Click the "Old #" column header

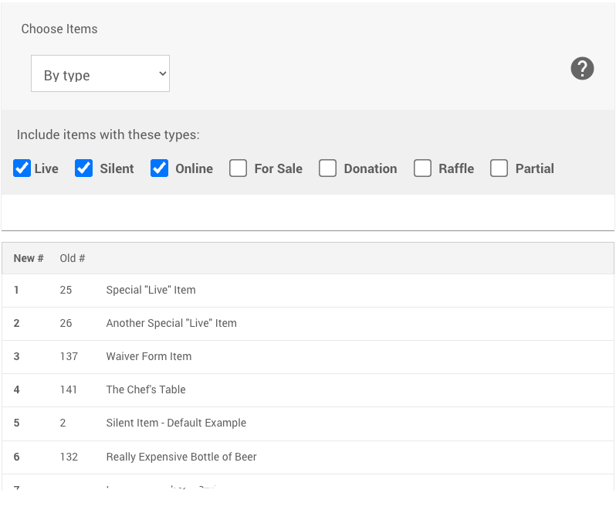point(73,258)
